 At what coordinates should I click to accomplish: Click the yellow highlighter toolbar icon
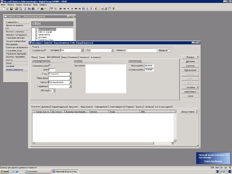[x=96, y=9]
